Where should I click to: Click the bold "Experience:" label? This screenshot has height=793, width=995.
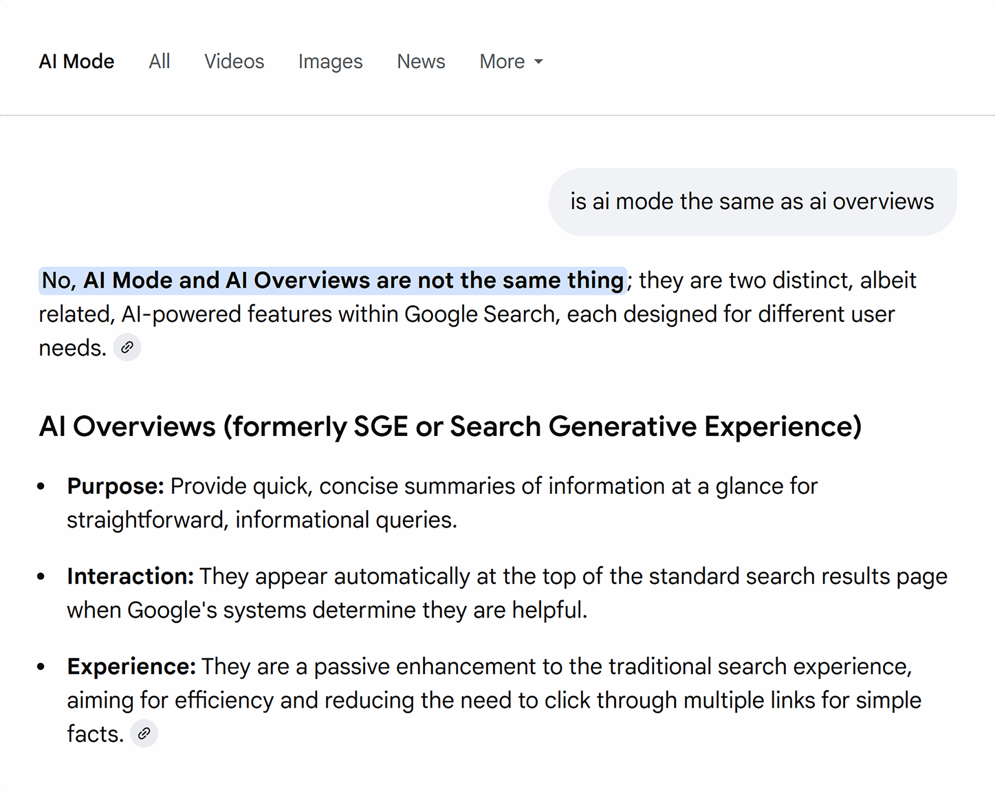click(x=131, y=666)
